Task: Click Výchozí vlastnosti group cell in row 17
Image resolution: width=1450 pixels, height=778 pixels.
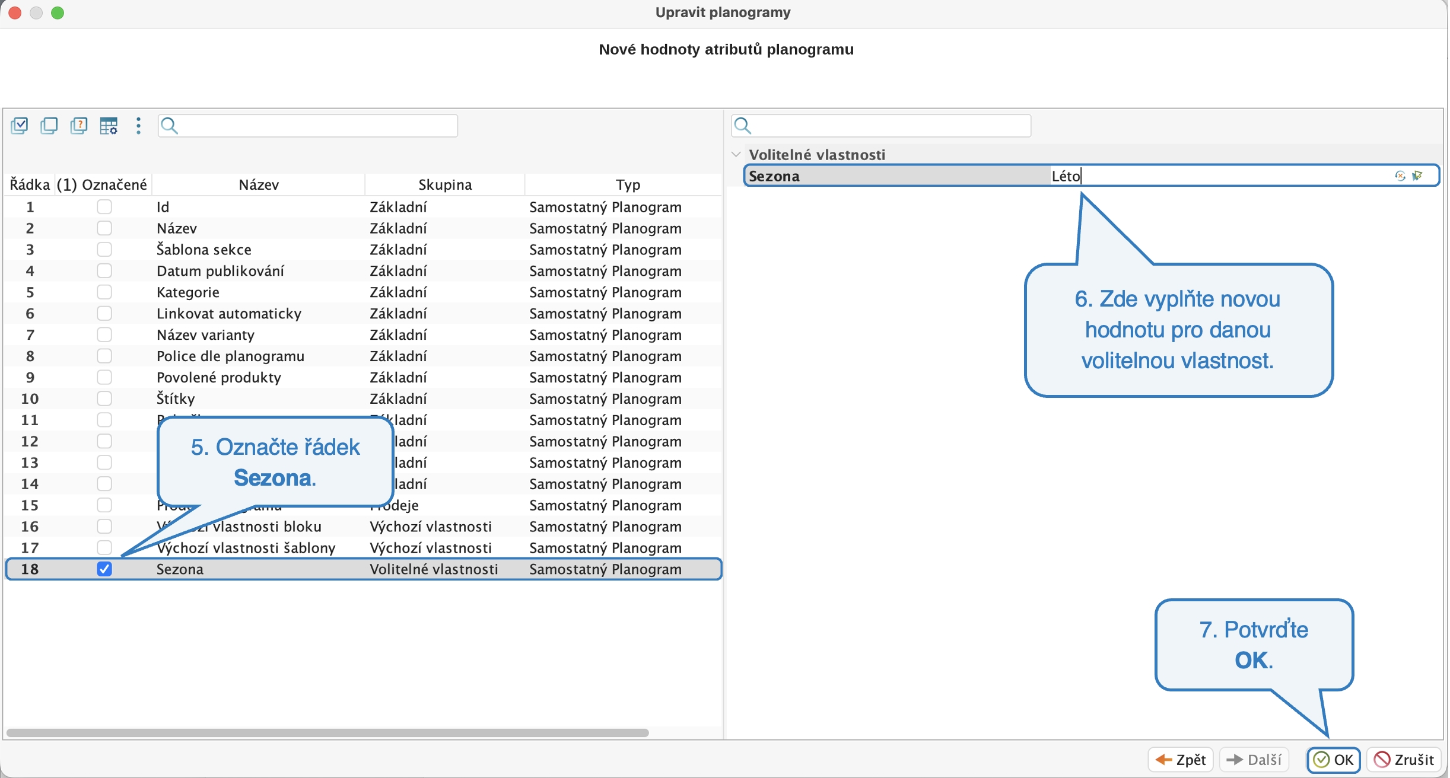Action: click(431, 548)
